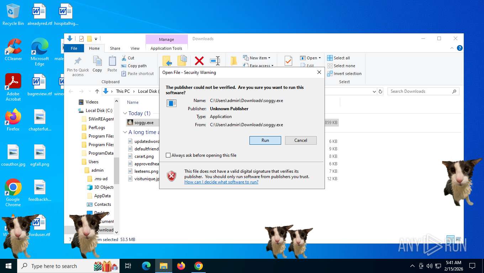Click Task View on taskbar
The height and width of the screenshot is (273, 484).
click(x=128, y=266)
